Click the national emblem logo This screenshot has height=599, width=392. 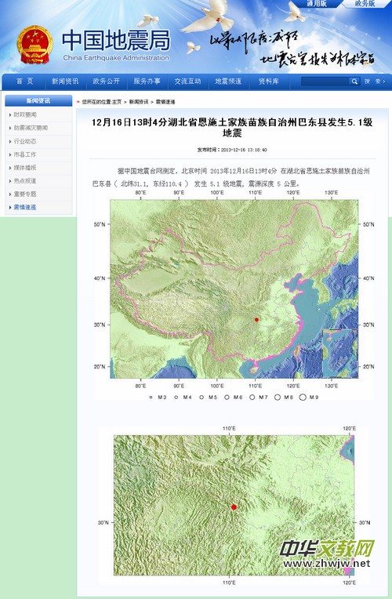click(34, 45)
